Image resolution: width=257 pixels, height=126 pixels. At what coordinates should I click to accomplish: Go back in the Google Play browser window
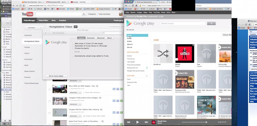(x=126, y=5)
